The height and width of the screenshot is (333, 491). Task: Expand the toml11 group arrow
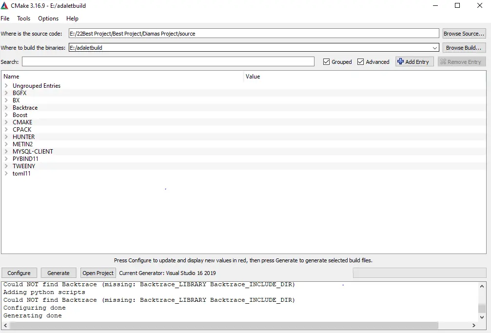[6, 173]
